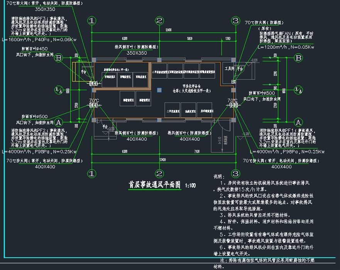The width and height of the screenshot is (340, 270).
Task: Click the -0.300 elevation mark
Action: pyautogui.click(x=246, y=134)
